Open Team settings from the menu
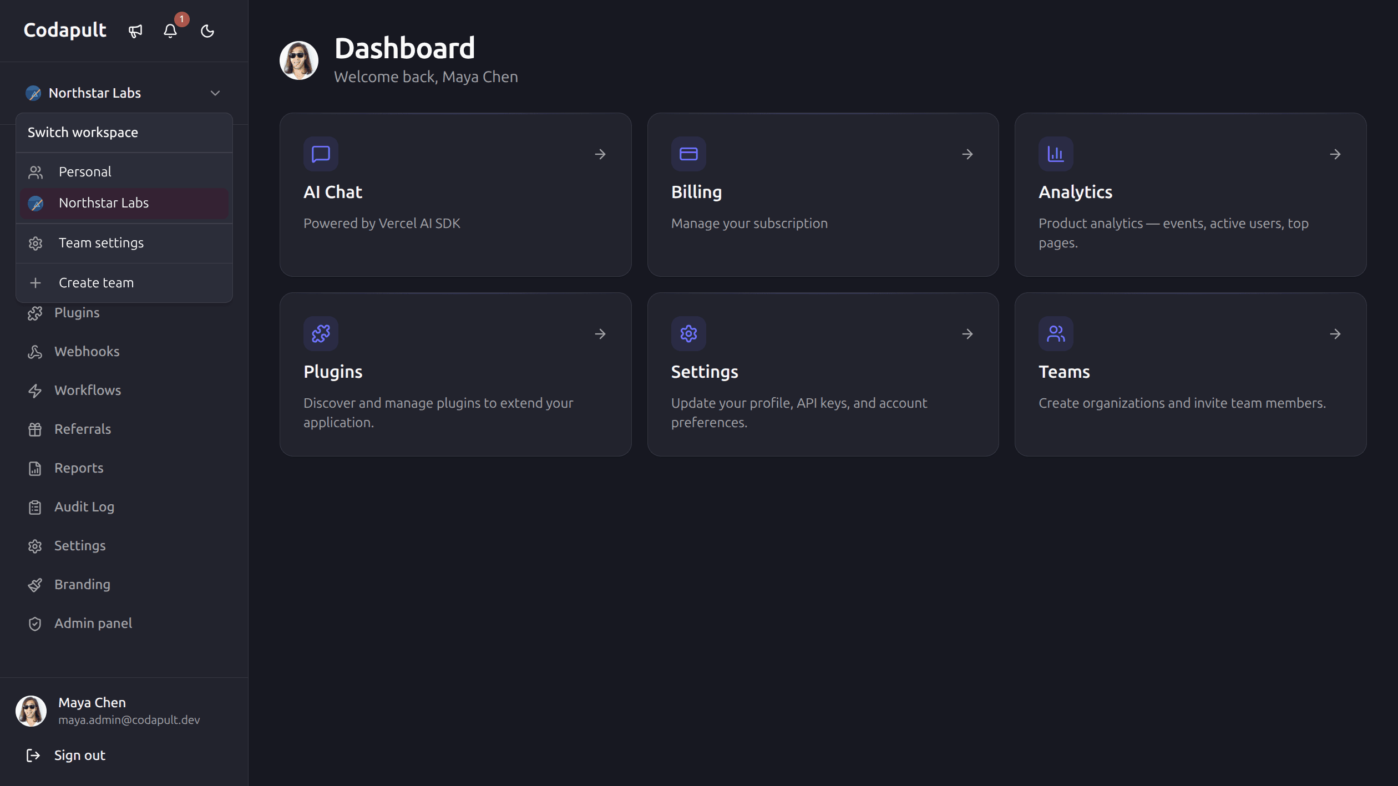This screenshot has width=1398, height=786. pyautogui.click(x=124, y=243)
